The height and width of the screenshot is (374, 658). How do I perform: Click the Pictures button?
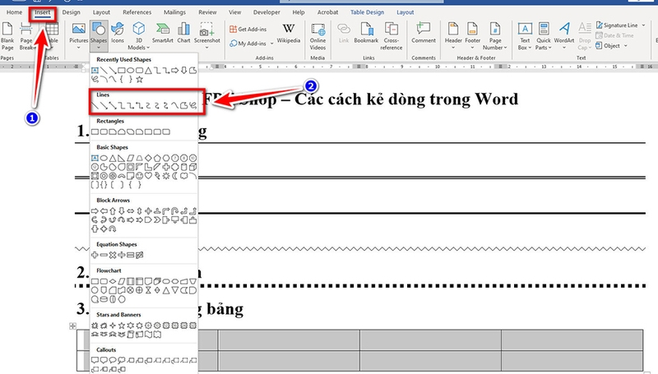coord(78,35)
